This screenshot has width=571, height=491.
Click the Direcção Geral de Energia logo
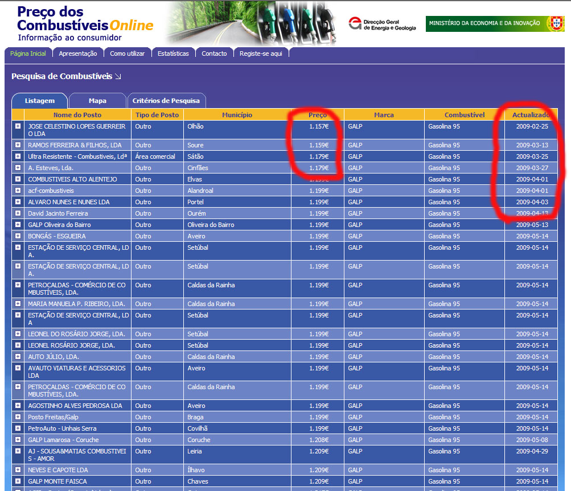pyautogui.click(x=382, y=24)
